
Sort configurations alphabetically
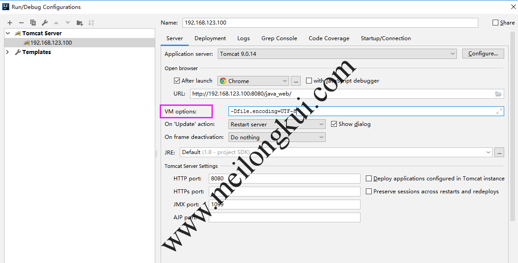91,23
